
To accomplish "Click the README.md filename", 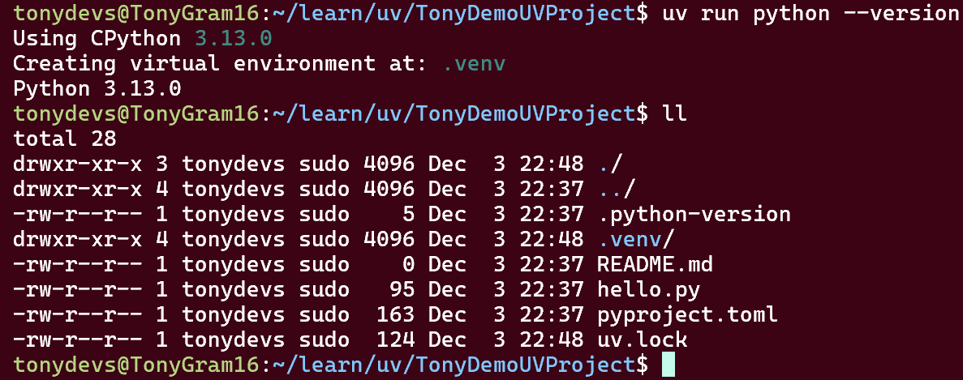I will (x=656, y=264).
